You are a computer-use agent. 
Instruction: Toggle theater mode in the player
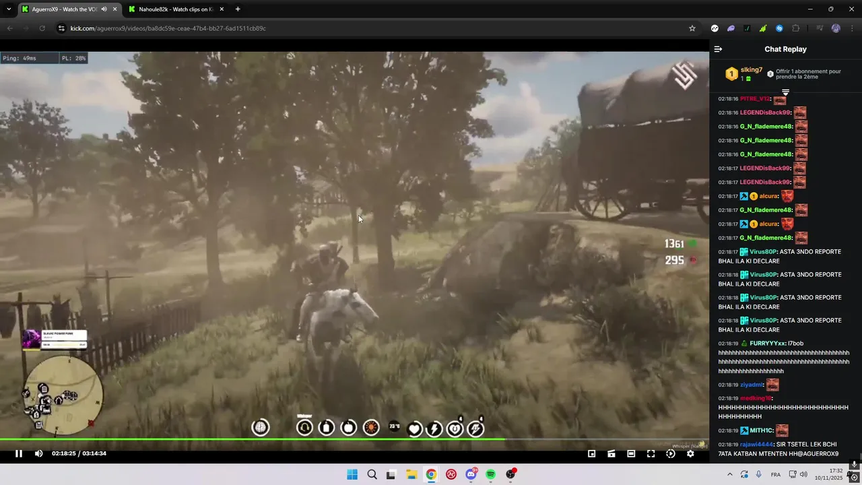631,453
